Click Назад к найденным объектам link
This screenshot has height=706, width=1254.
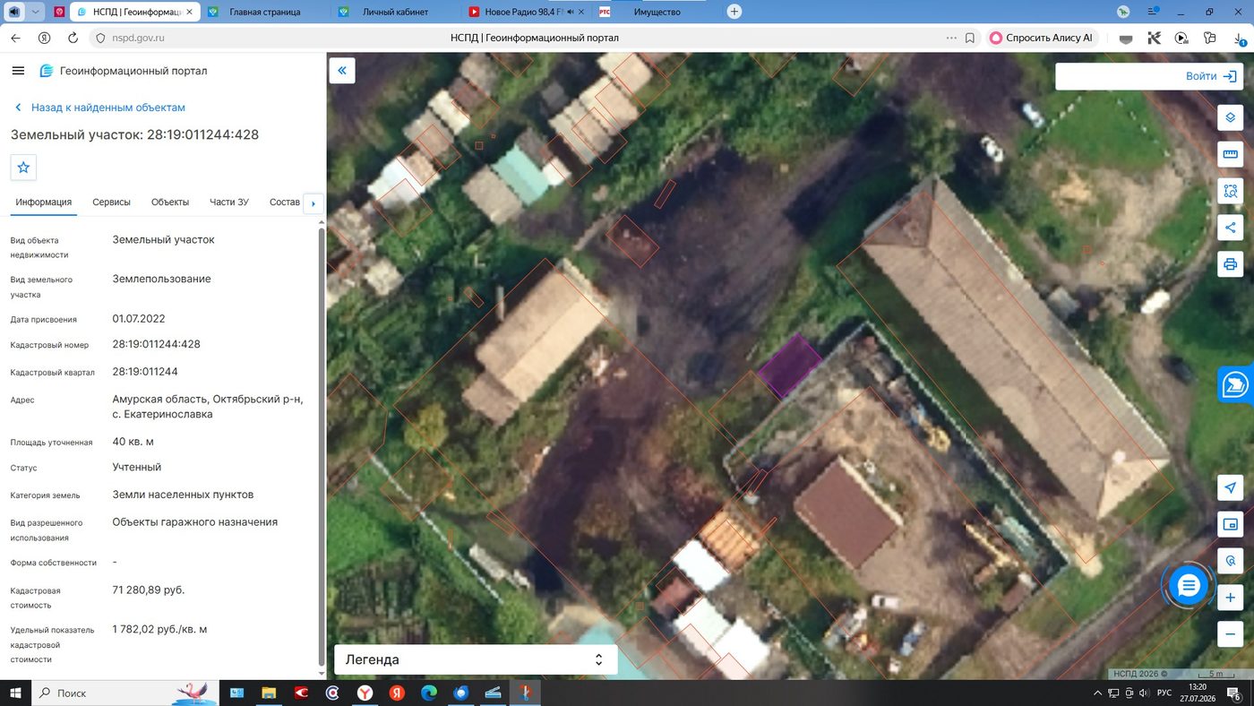99,108
